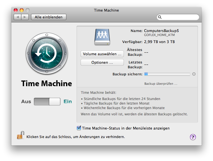The width and height of the screenshot is (213, 161).
Task: Click the Time Machine window title
Action: coord(106,10)
